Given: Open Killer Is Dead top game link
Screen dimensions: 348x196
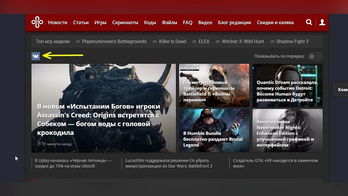Looking at the screenshot, I should click(173, 42).
